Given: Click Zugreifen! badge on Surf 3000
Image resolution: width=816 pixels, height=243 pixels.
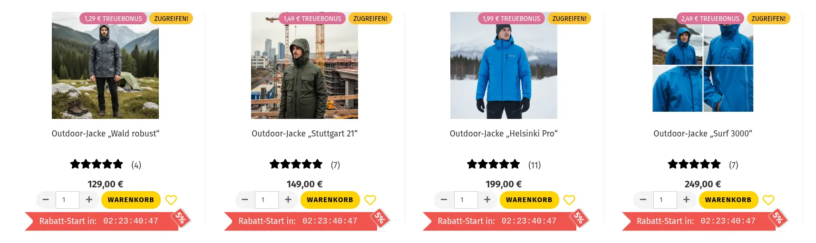Looking at the screenshot, I should [768, 19].
